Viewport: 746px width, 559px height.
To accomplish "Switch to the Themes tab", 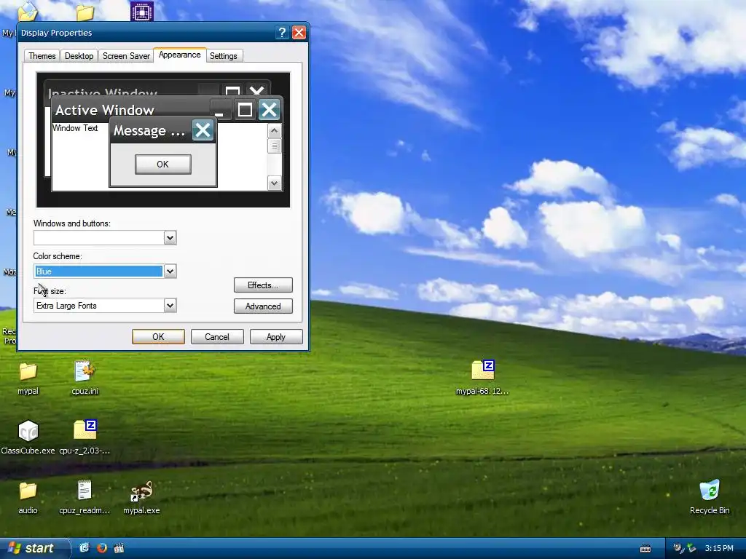I will 42,55.
